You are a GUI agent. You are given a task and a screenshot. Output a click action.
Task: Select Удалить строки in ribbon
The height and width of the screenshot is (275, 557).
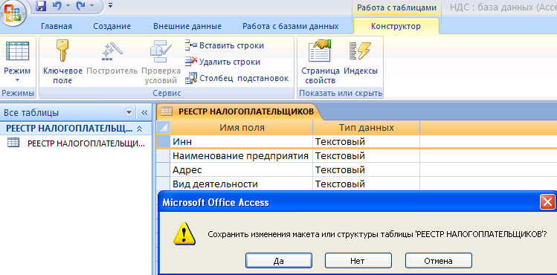pos(223,62)
